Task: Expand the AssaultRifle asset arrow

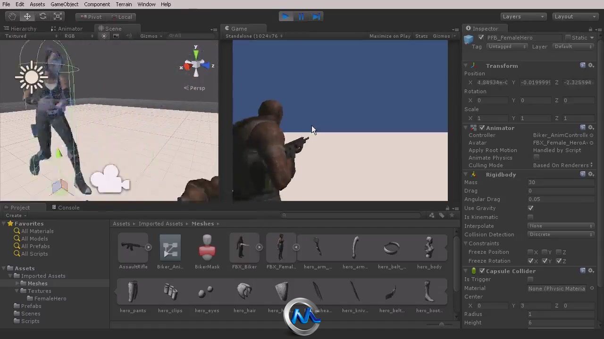Action: click(148, 247)
